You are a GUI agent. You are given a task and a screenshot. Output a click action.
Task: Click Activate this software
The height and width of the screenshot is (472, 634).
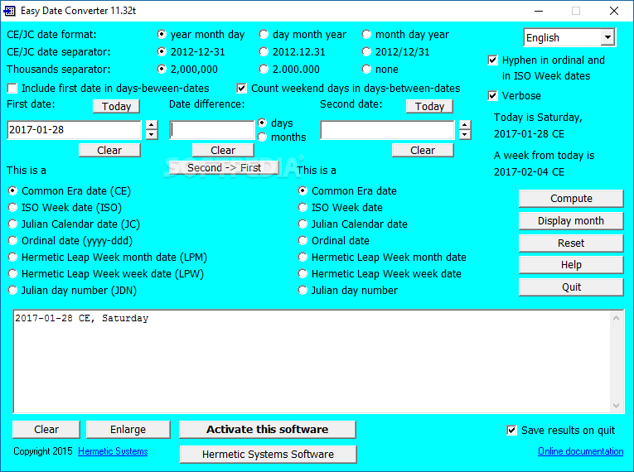coord(267,430)
